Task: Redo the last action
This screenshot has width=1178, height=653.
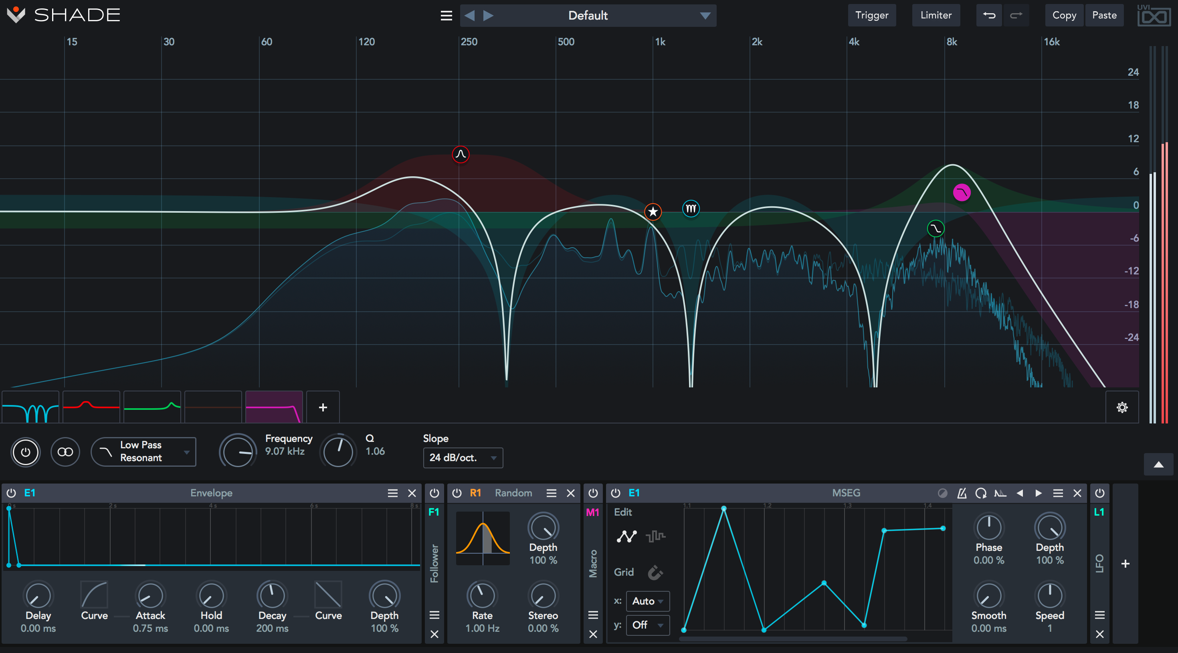Action: tap(1016, 16)
